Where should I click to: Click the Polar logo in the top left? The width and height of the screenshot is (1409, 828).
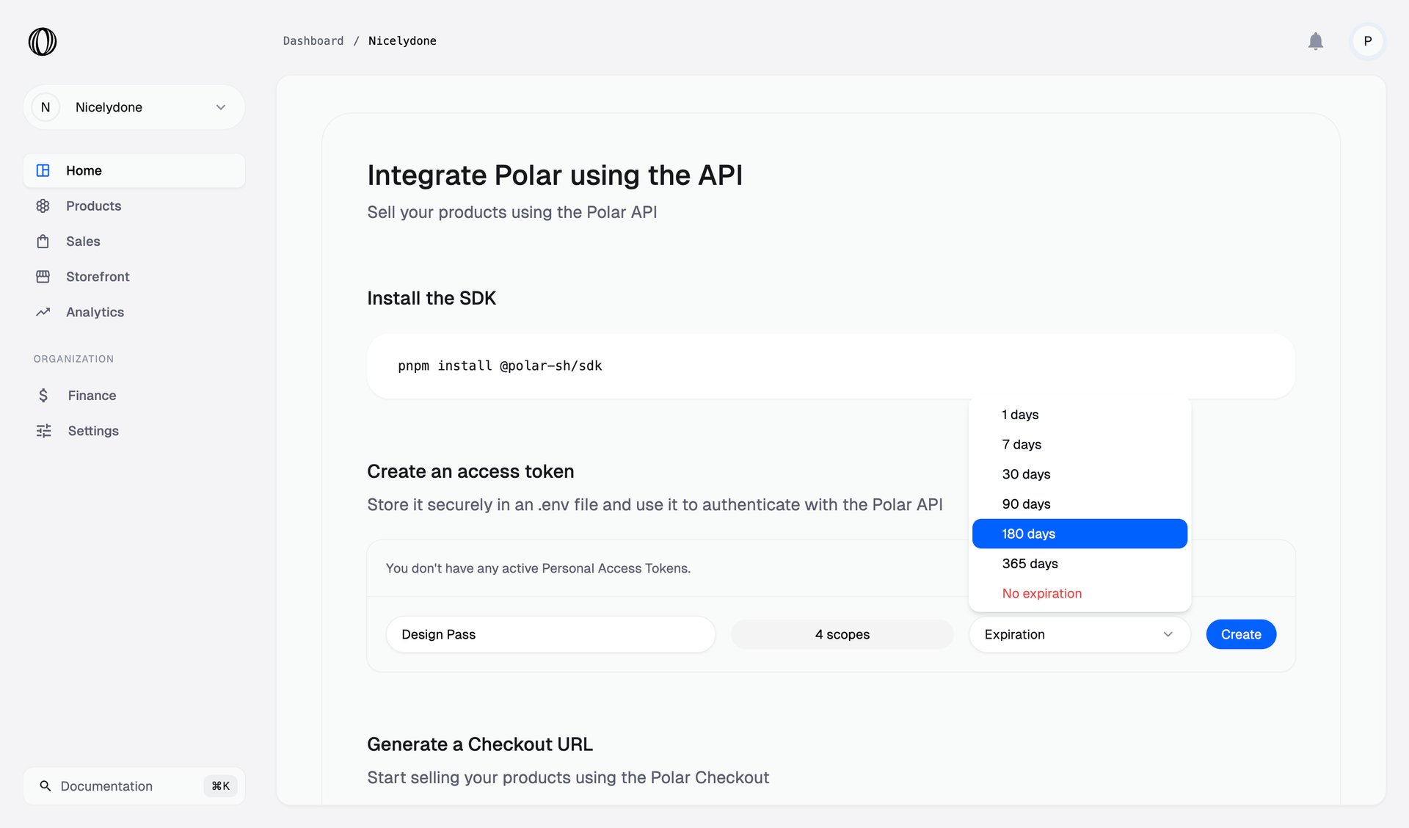click(42, 41)
